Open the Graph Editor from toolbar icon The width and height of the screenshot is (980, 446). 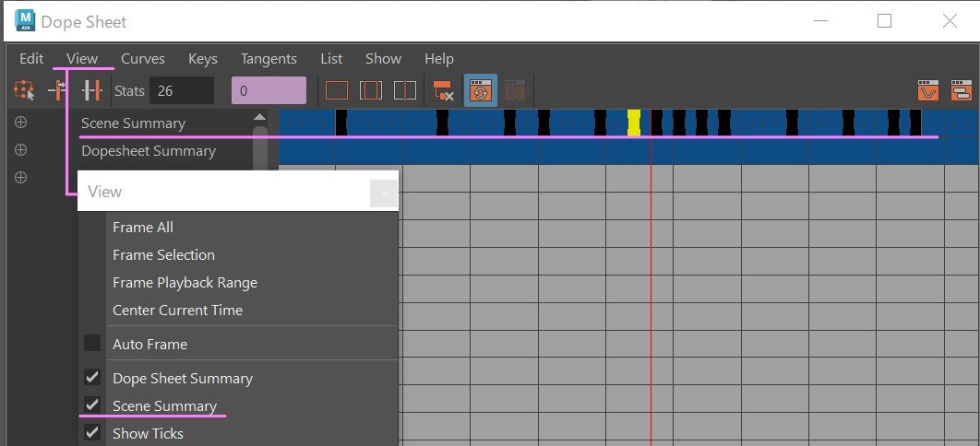[927, 90]
